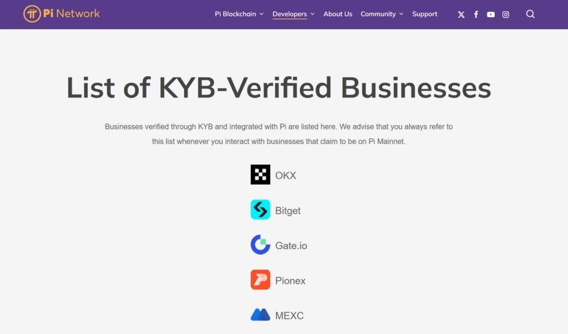Open the OKX business name link
This screenshot has height=334, width=568.
(286, 175)
